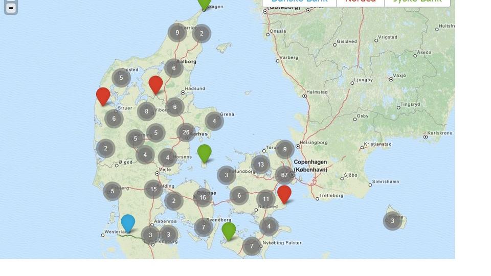Viewport: 491px width, 276px height.
Task: Click the cluster of 8 west of Viborg
Action: pos(147,111)
